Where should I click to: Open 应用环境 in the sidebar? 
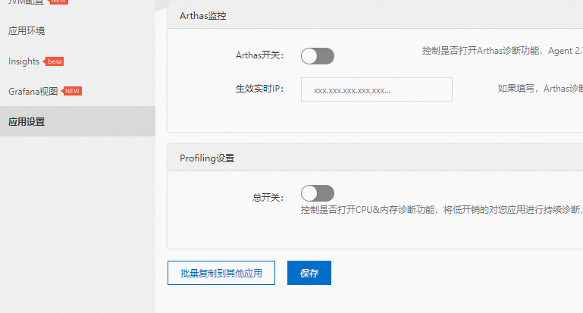point(27,31)
